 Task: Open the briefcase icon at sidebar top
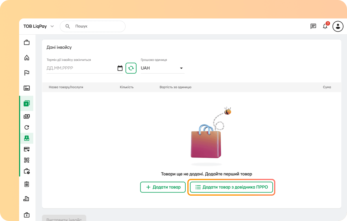pyautogui.click(x=27, y=42)
